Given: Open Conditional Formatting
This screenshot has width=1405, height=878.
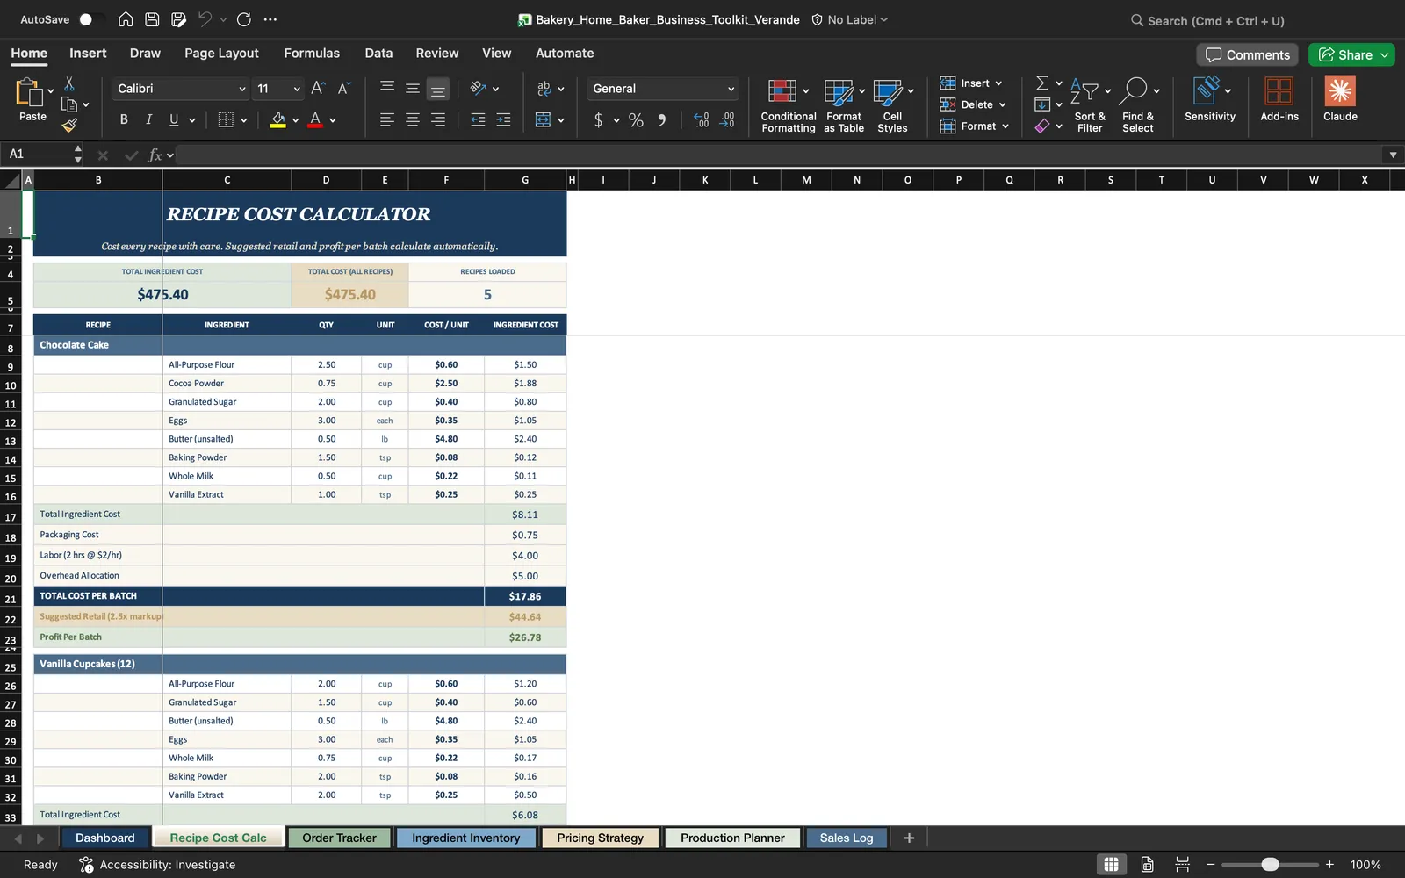Looking at the screenshot, I should click(788, 104).
